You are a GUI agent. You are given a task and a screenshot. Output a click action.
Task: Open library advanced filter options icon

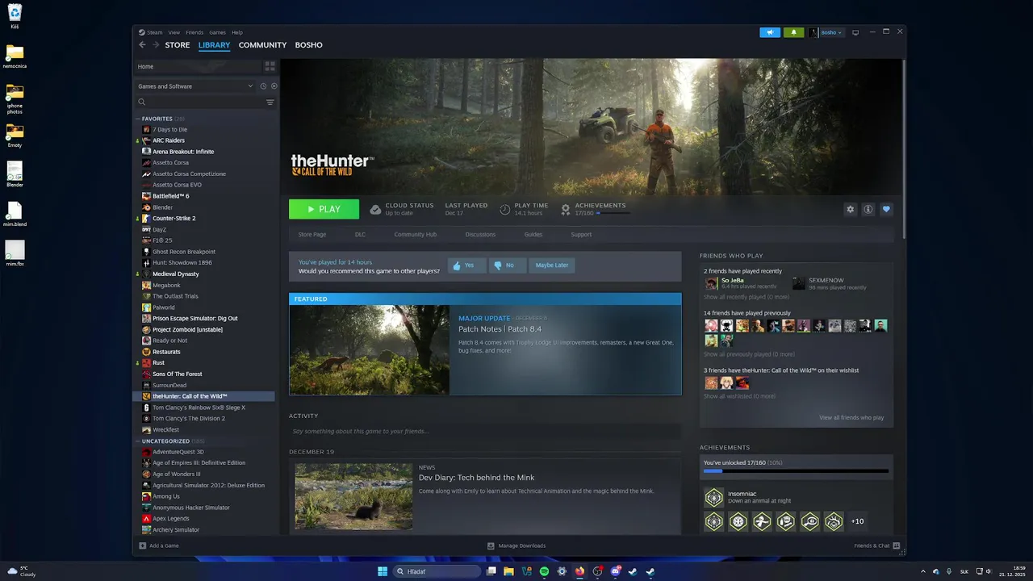(x=270, y=102)
